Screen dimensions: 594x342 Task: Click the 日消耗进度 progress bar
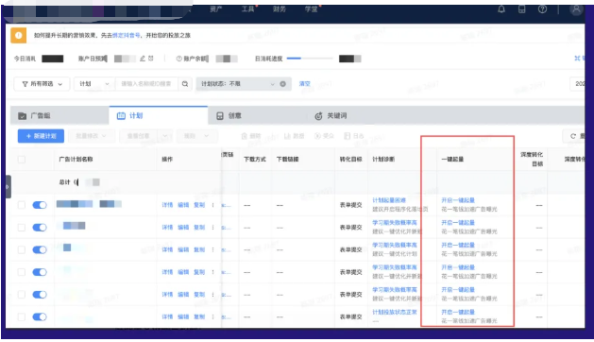310,59
